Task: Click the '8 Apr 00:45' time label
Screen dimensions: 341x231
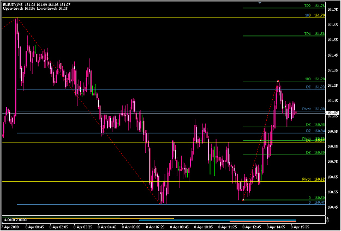Action: point(35,227)
